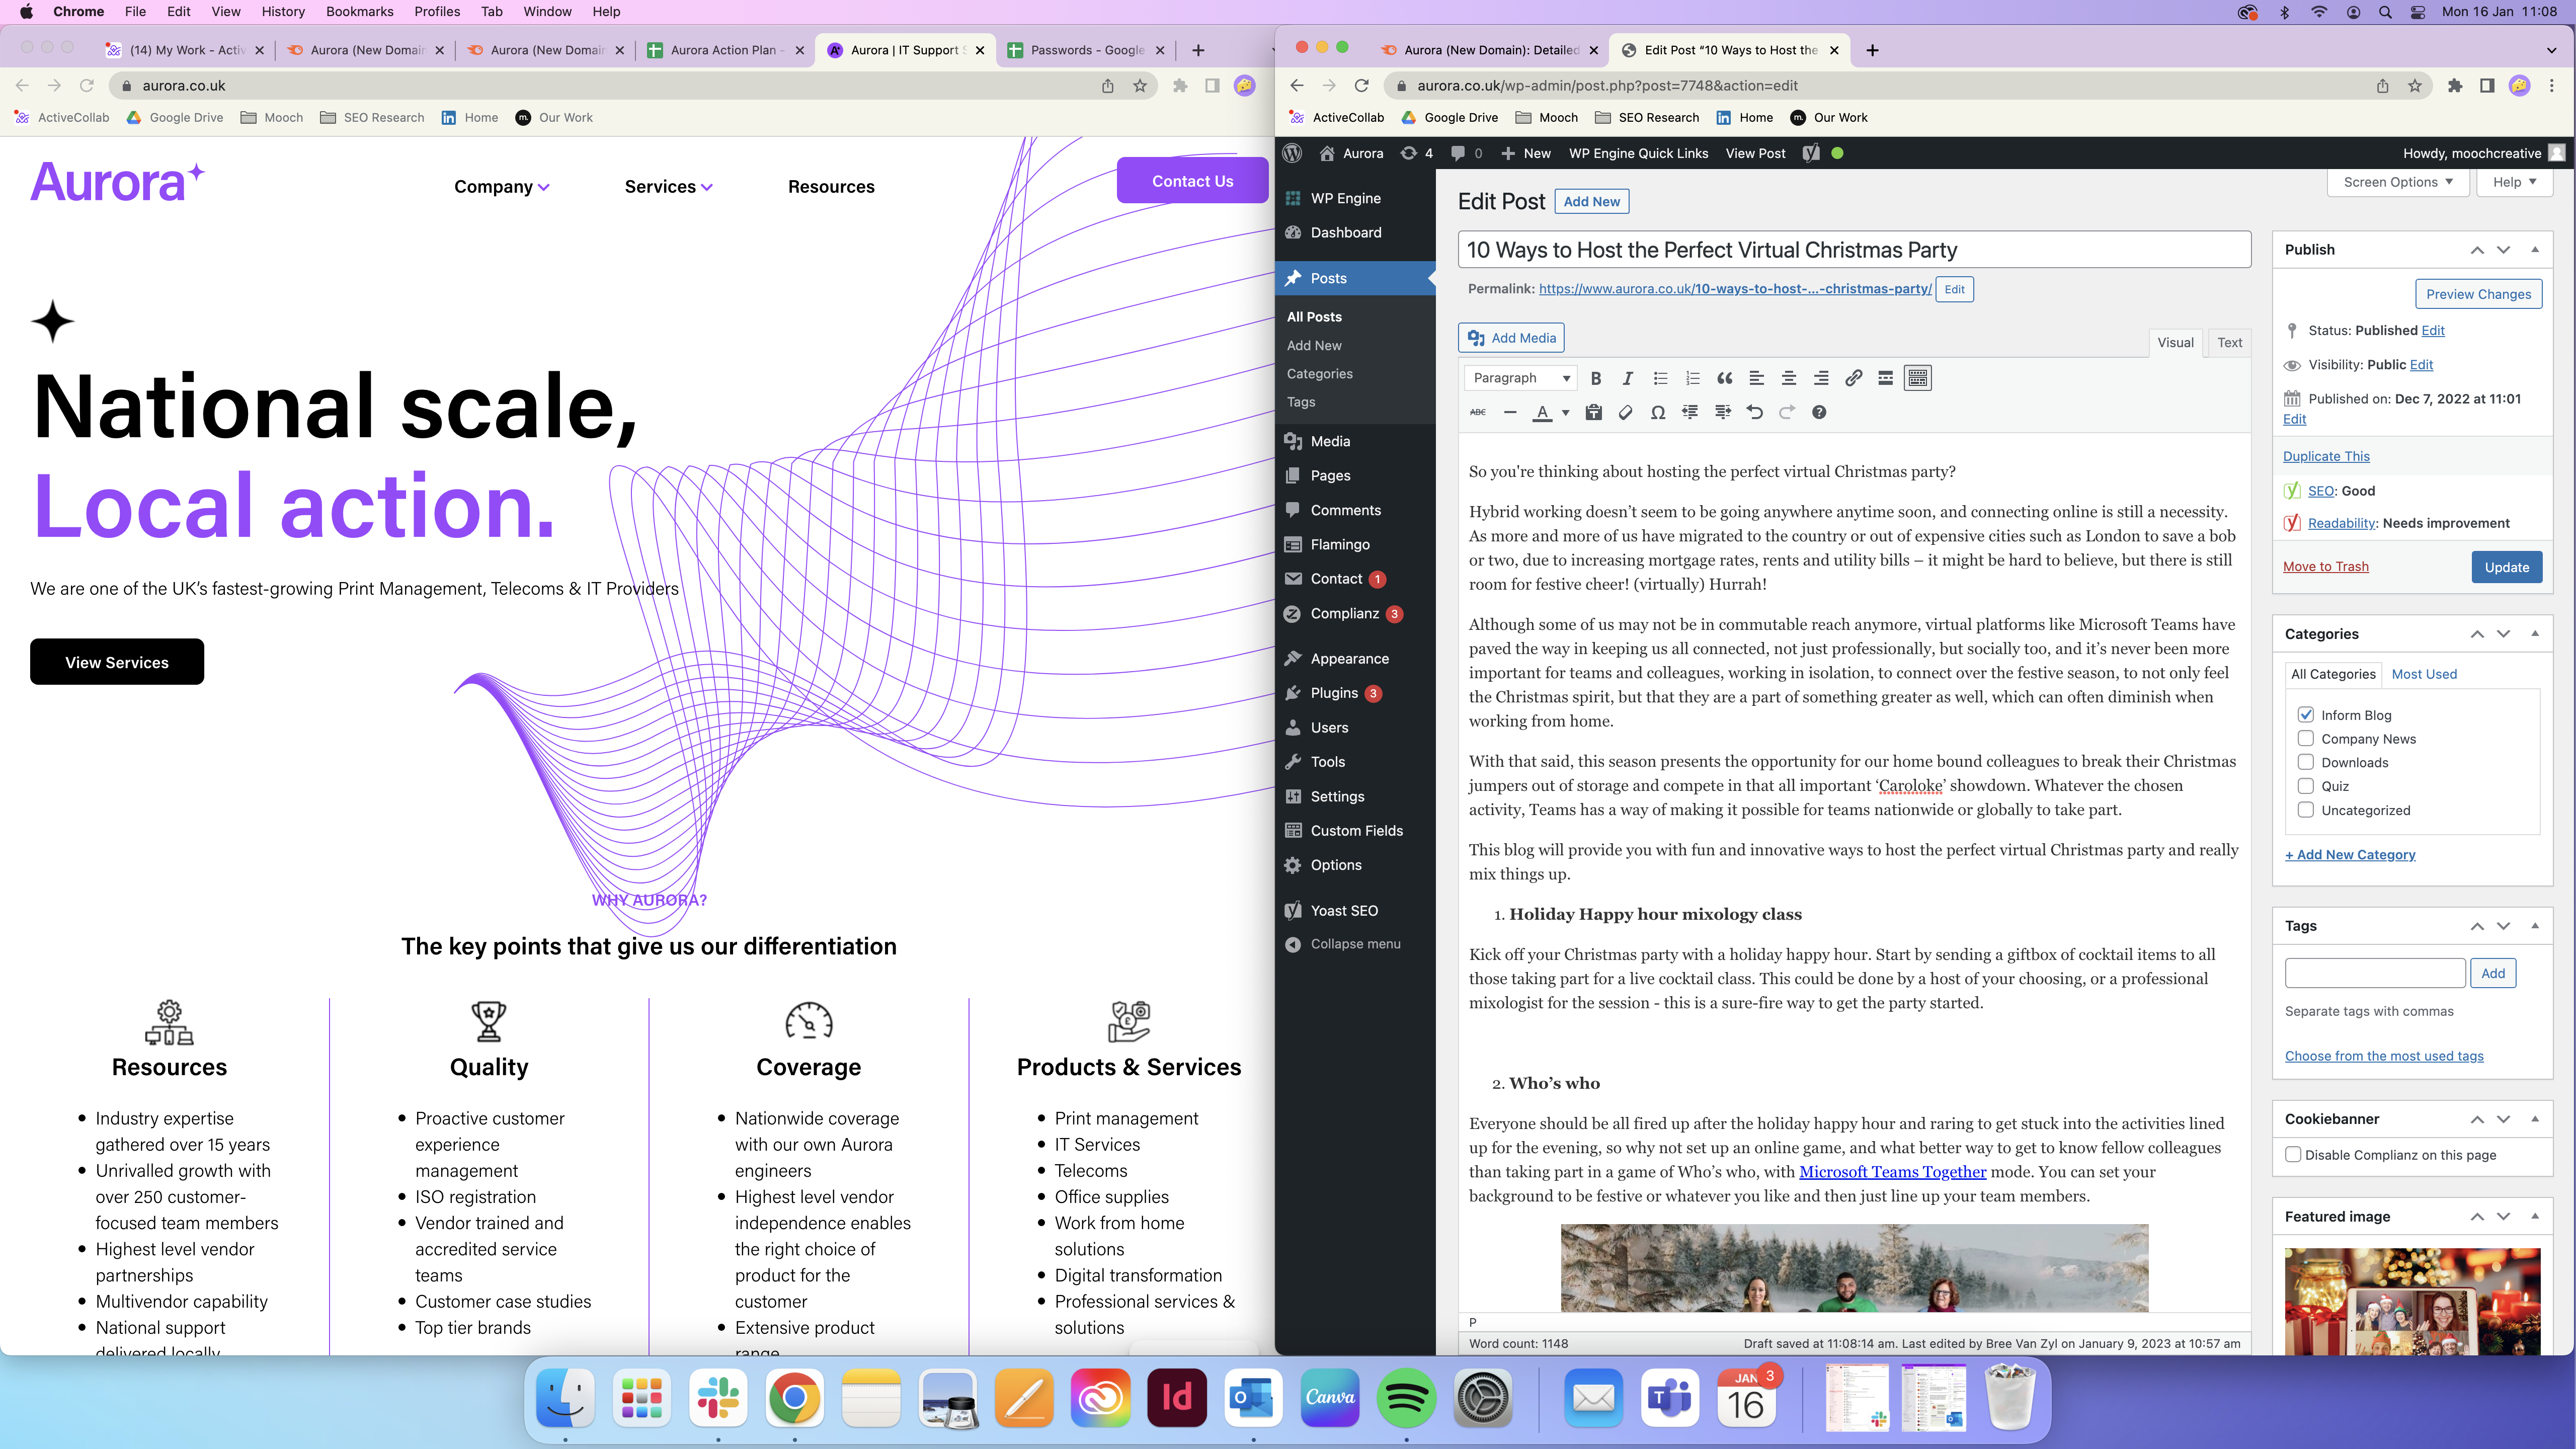Insert a blockquote in the editor
Viewport: 2576px width, 1449px height.
(1724, 378)
